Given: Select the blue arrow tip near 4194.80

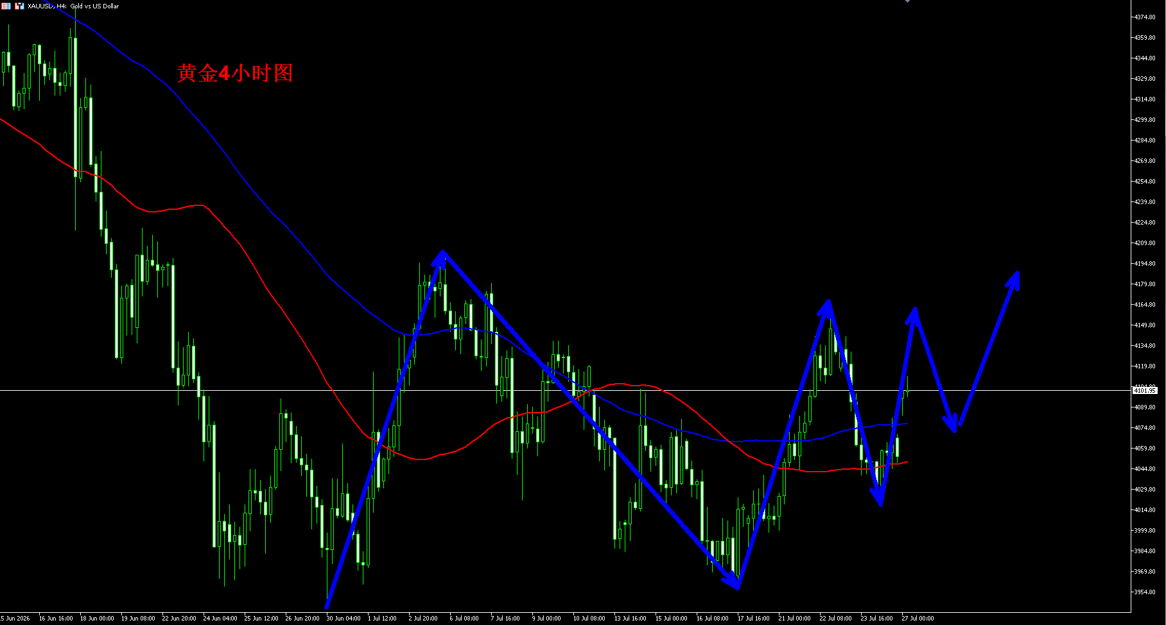Looking at the screenshot, I should (x=1016, y=275).
